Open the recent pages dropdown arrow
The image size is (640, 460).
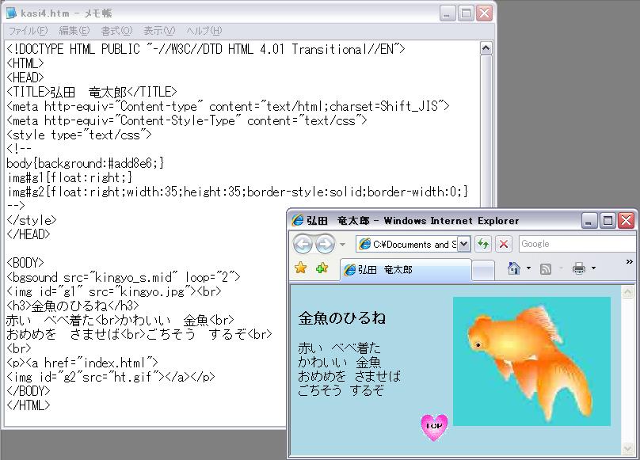click(x=342, y=245)
